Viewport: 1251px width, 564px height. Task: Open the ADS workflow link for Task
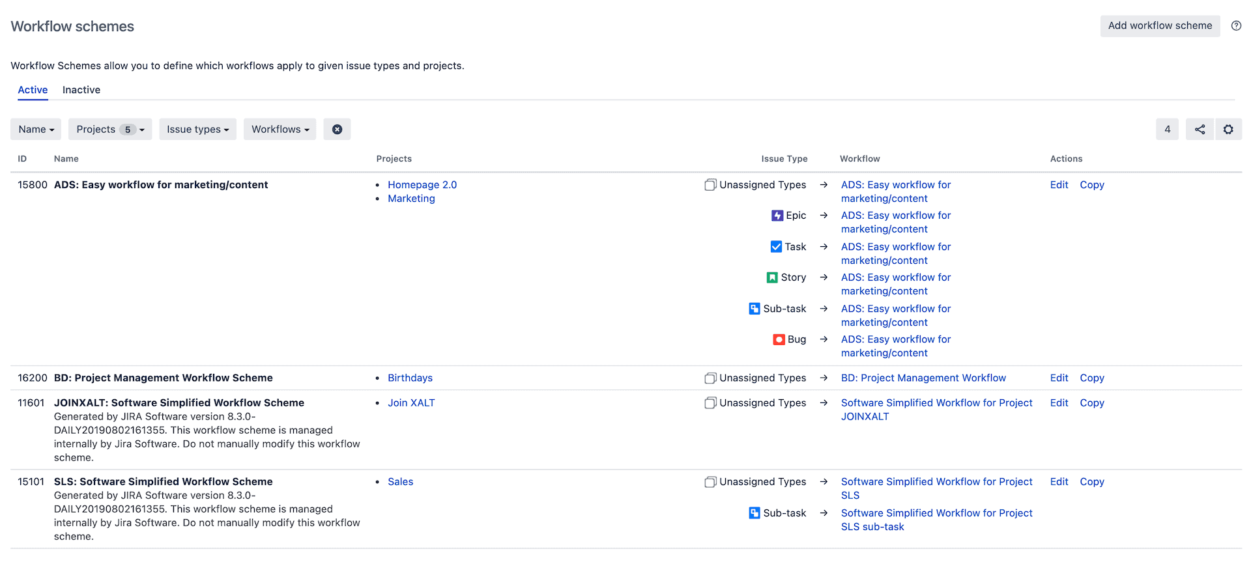(x=896, y=253)
